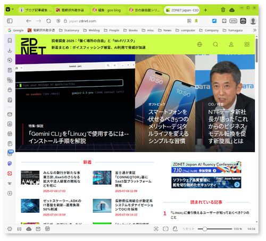Toggle the side panel button in address bar
Viewport: 266px width, 241px height.
pyautogui.click(x=10, y=21)
